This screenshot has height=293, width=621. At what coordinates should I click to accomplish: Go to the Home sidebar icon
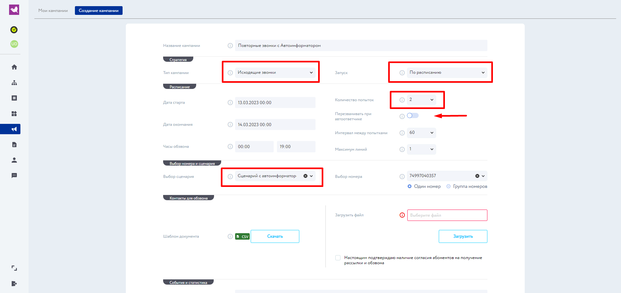14,67
